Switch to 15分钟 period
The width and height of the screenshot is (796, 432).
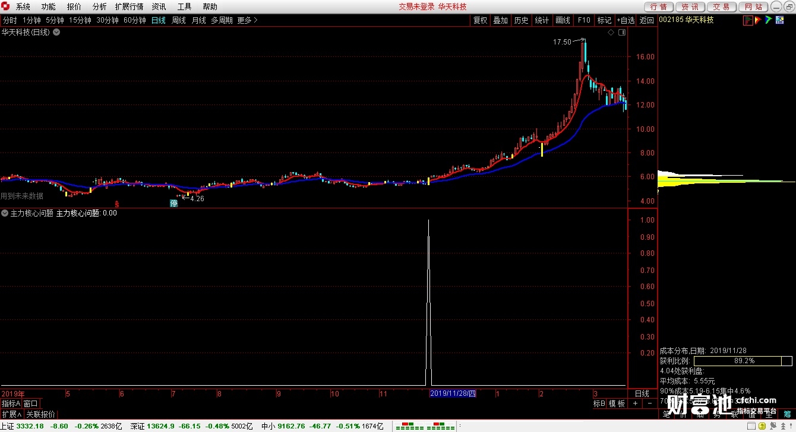coord(80,20)
